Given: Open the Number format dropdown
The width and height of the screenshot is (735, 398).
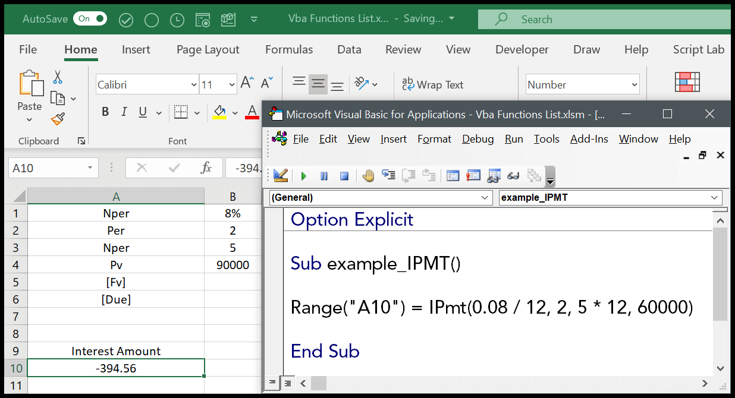Looking at the screenshot, I should point(634,85).
